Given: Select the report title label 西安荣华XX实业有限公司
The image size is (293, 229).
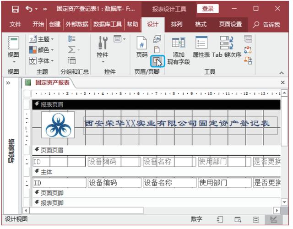Looking at the screenshot, I should point(180,126).
